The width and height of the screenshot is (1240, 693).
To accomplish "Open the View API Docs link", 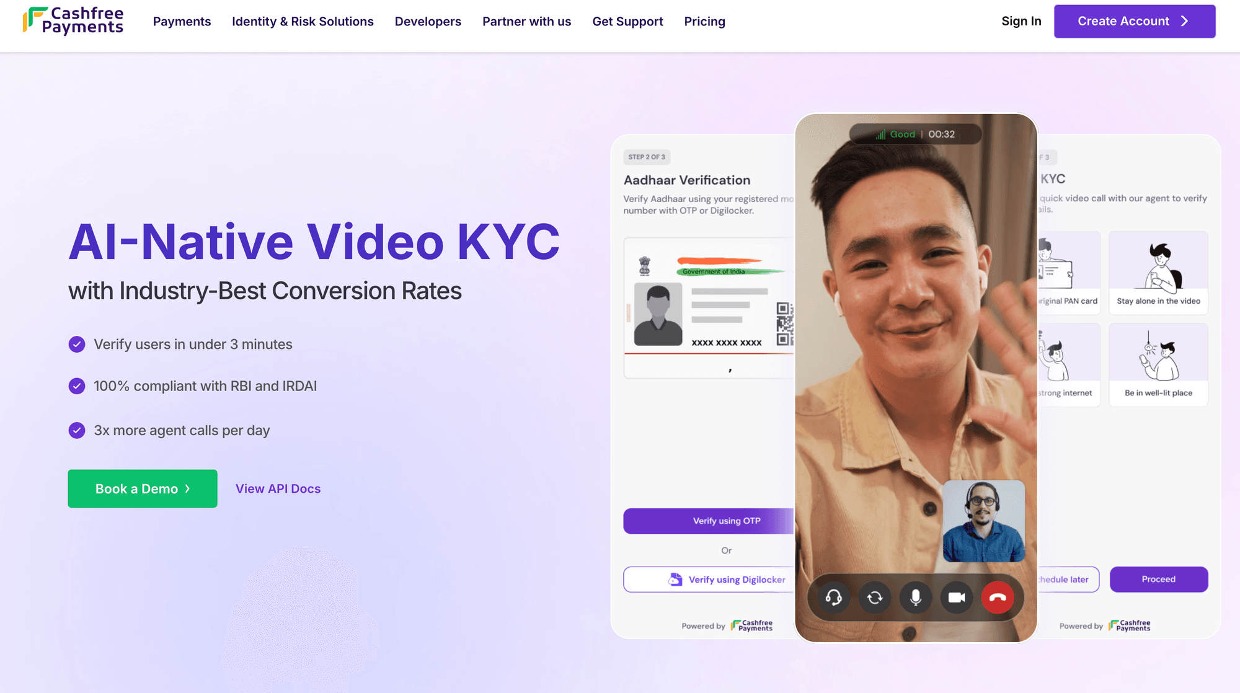I will (x=278, y=488).
